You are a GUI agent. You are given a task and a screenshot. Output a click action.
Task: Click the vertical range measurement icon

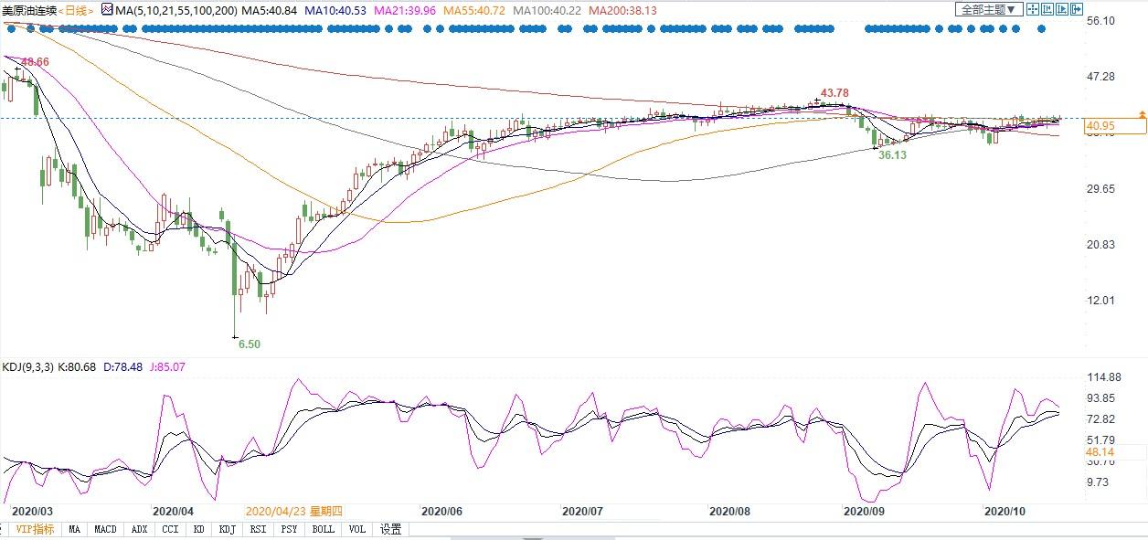pos(1047,9)
